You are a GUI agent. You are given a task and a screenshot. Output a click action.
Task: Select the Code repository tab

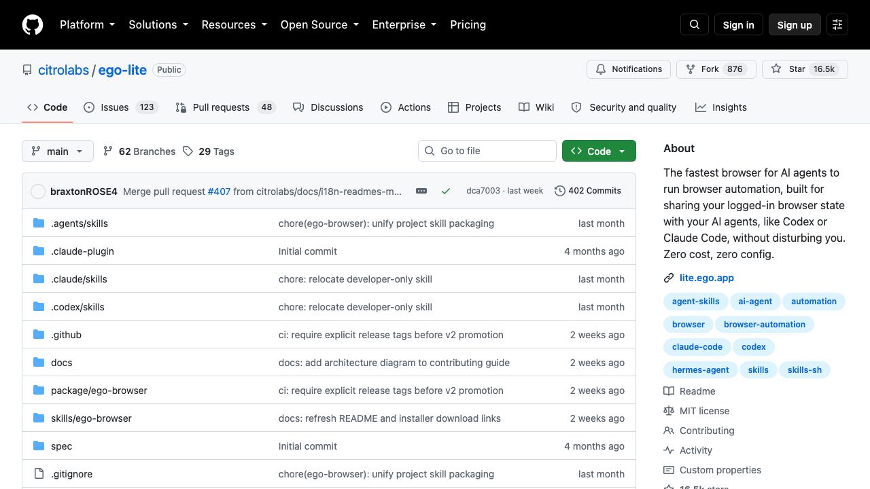pos(48,107)
